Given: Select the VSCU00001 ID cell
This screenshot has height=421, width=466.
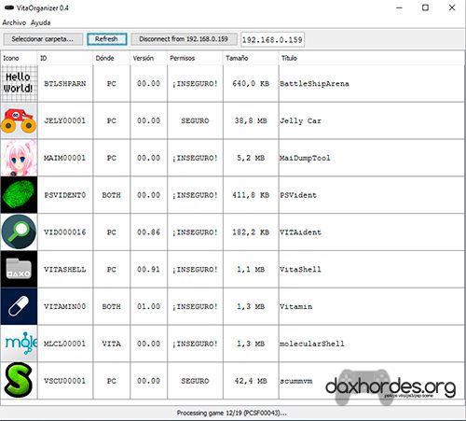Looking at the screenshot, I should point(65,381).
